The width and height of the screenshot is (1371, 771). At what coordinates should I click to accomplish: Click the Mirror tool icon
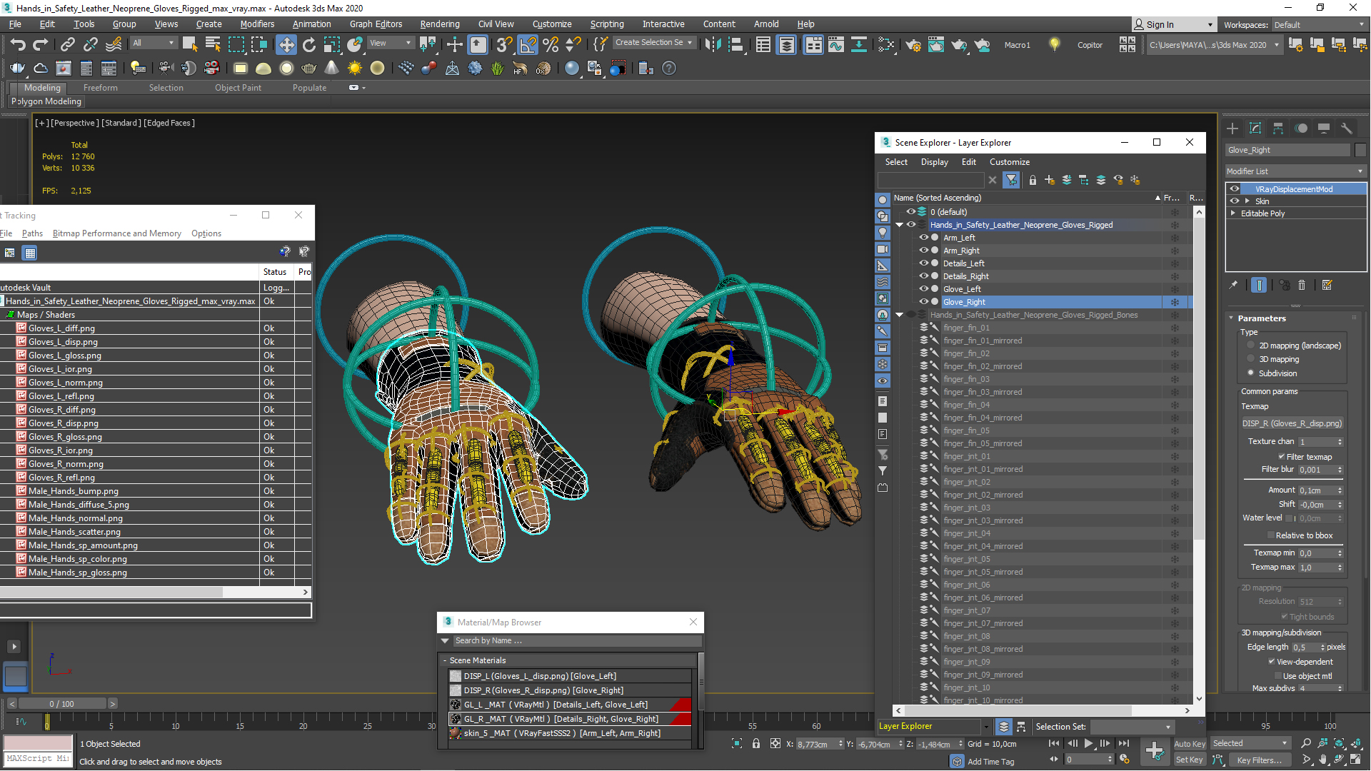[x=712, y=45]
